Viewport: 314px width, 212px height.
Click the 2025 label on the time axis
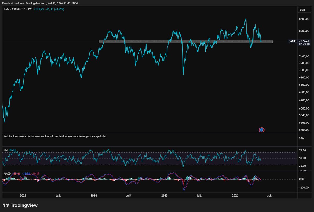[x=164, y=195]
